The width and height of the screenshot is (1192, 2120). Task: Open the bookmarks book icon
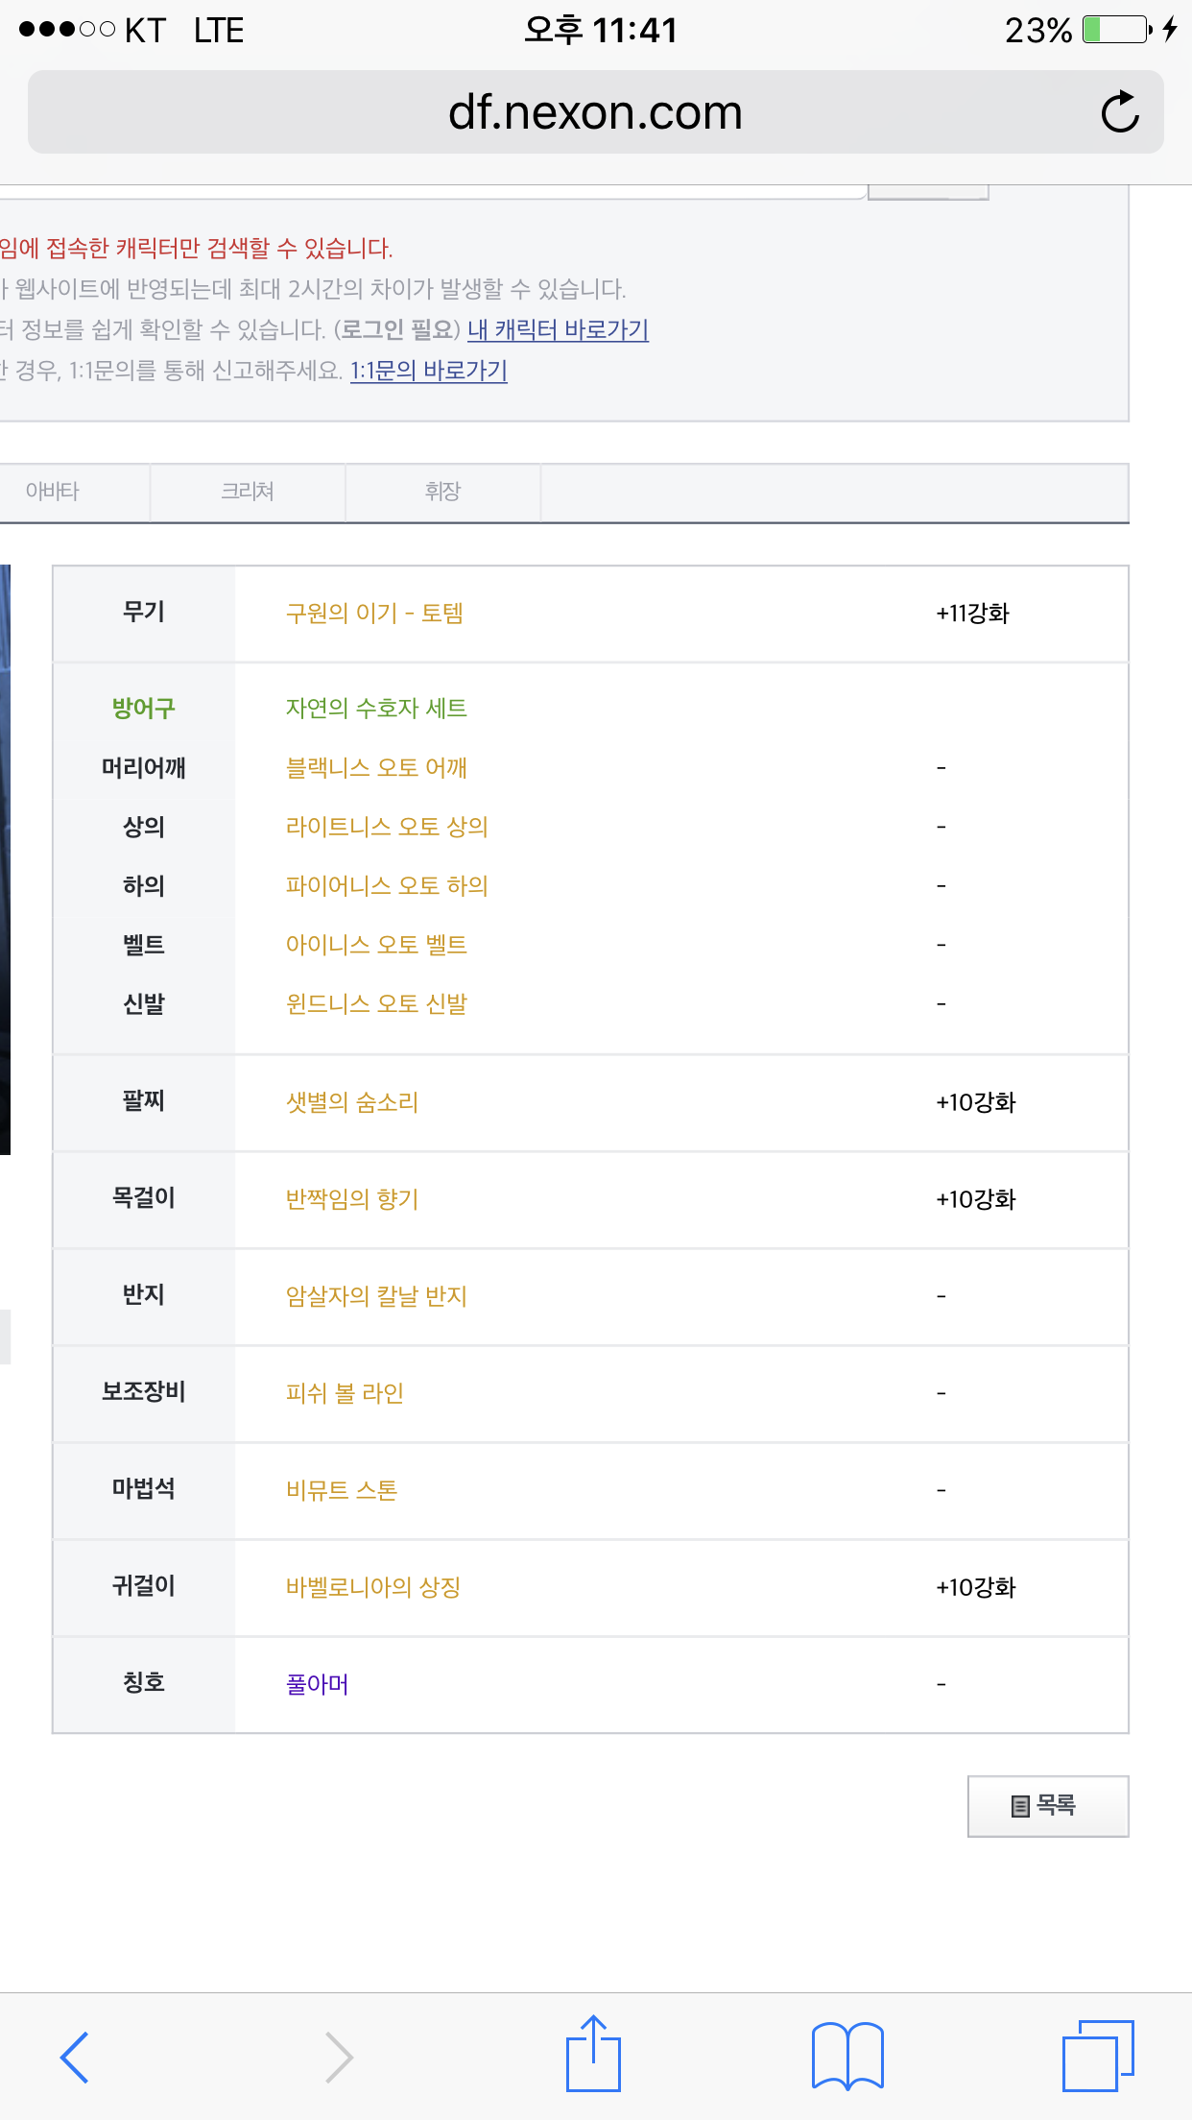[847, 2056]
